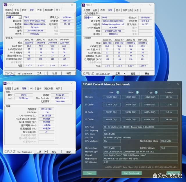Click CPU-Z title bar icon in Slot #2 window

click(x=84, y=5)
